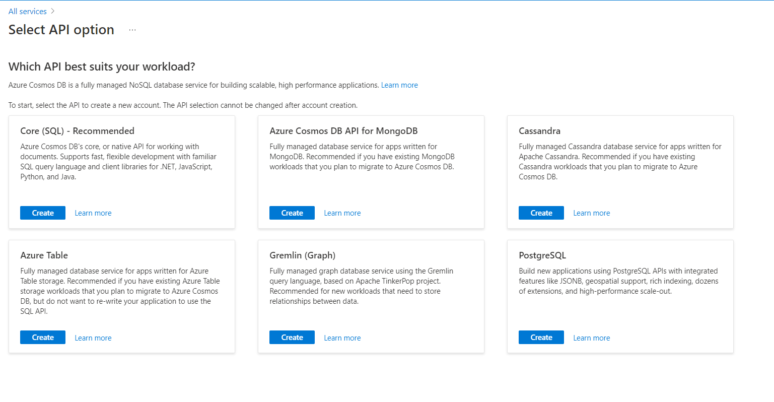Click the Azure Table card description text
This screenshot has height=402, width=774.
[x=120, y=291]
